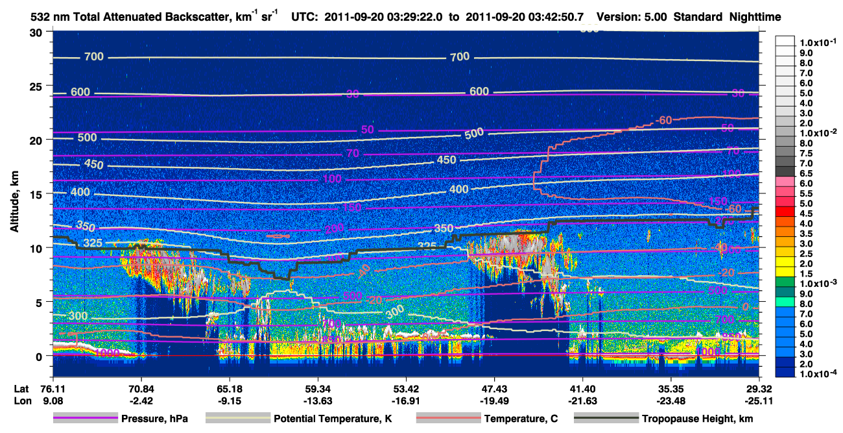Click the latitude value 76.11
The width and height of the screenshot is (843, 433).
pyautogui.click(x=52, y=388)
